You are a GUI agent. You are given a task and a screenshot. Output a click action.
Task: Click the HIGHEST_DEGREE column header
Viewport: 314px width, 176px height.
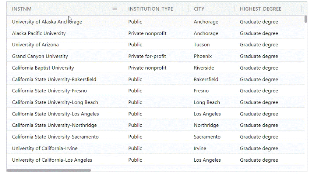(261, 9)
